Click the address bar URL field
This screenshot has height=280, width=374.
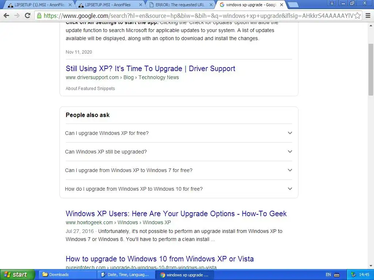(198, 16)
